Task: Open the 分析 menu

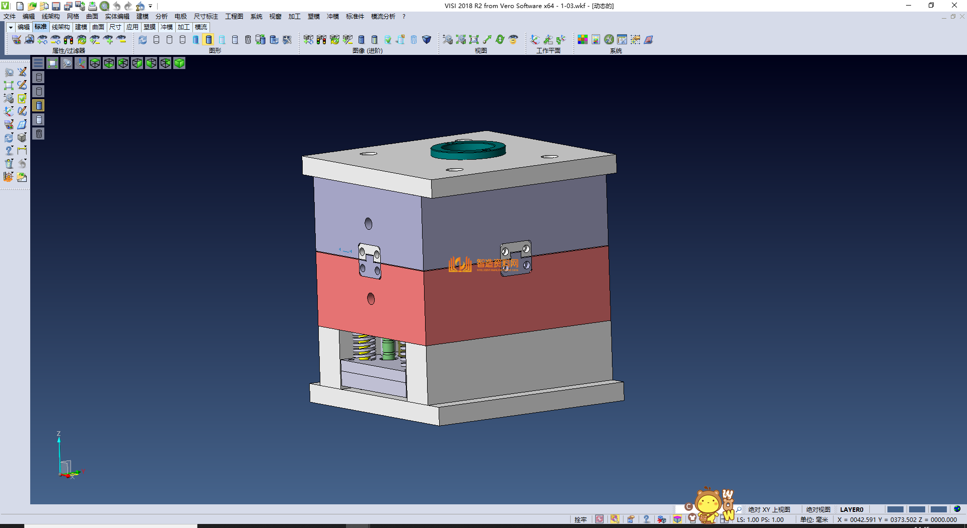Action: click(x=162, y=17)
